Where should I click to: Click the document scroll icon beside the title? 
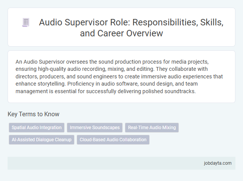[x=26, y=23]
